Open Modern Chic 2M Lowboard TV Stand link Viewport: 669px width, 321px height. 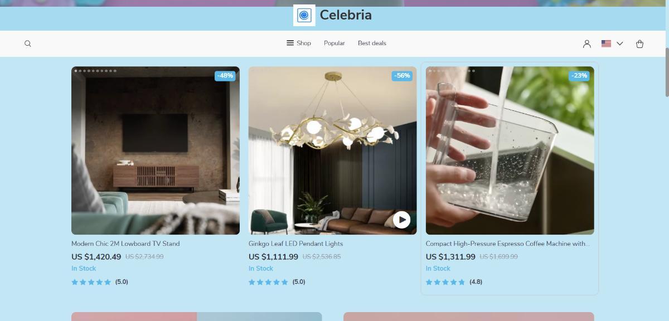(125, 244)
